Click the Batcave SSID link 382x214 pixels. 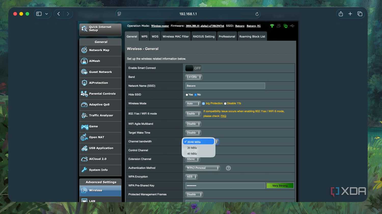click(x=240, y=26)
